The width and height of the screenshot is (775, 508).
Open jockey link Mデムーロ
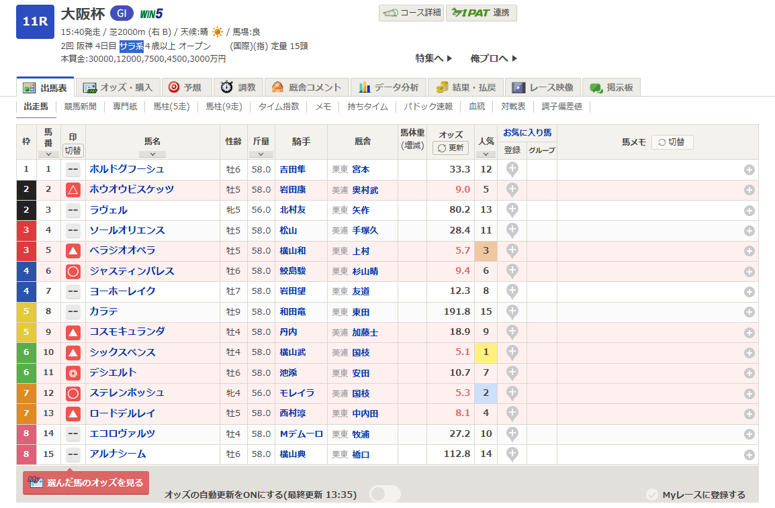coord(301,434)
